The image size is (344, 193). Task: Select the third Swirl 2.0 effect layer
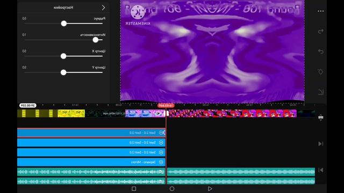(91, 152)
